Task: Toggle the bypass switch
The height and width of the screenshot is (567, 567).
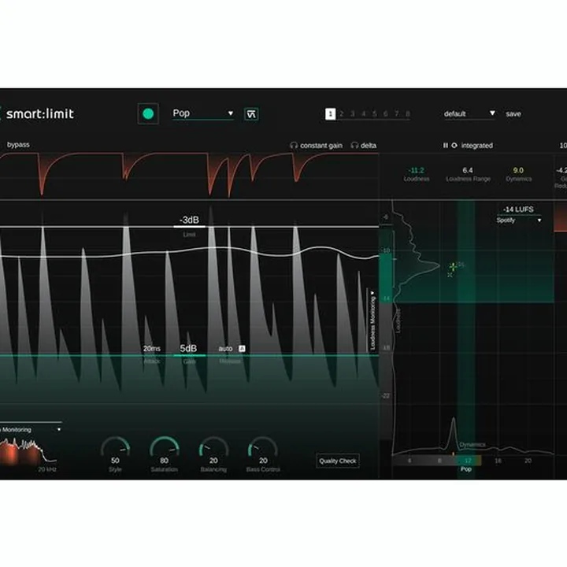Action: tap(18, 145)
